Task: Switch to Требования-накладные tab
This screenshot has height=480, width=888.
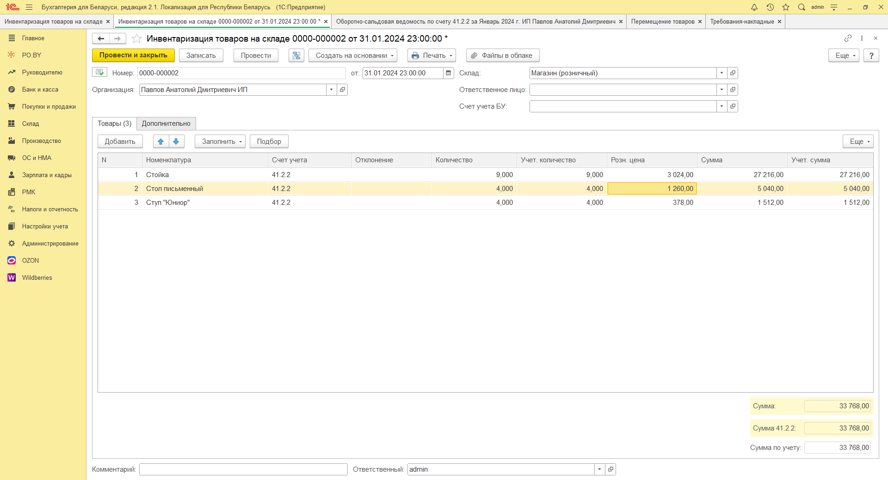Action: click(742, 22)
